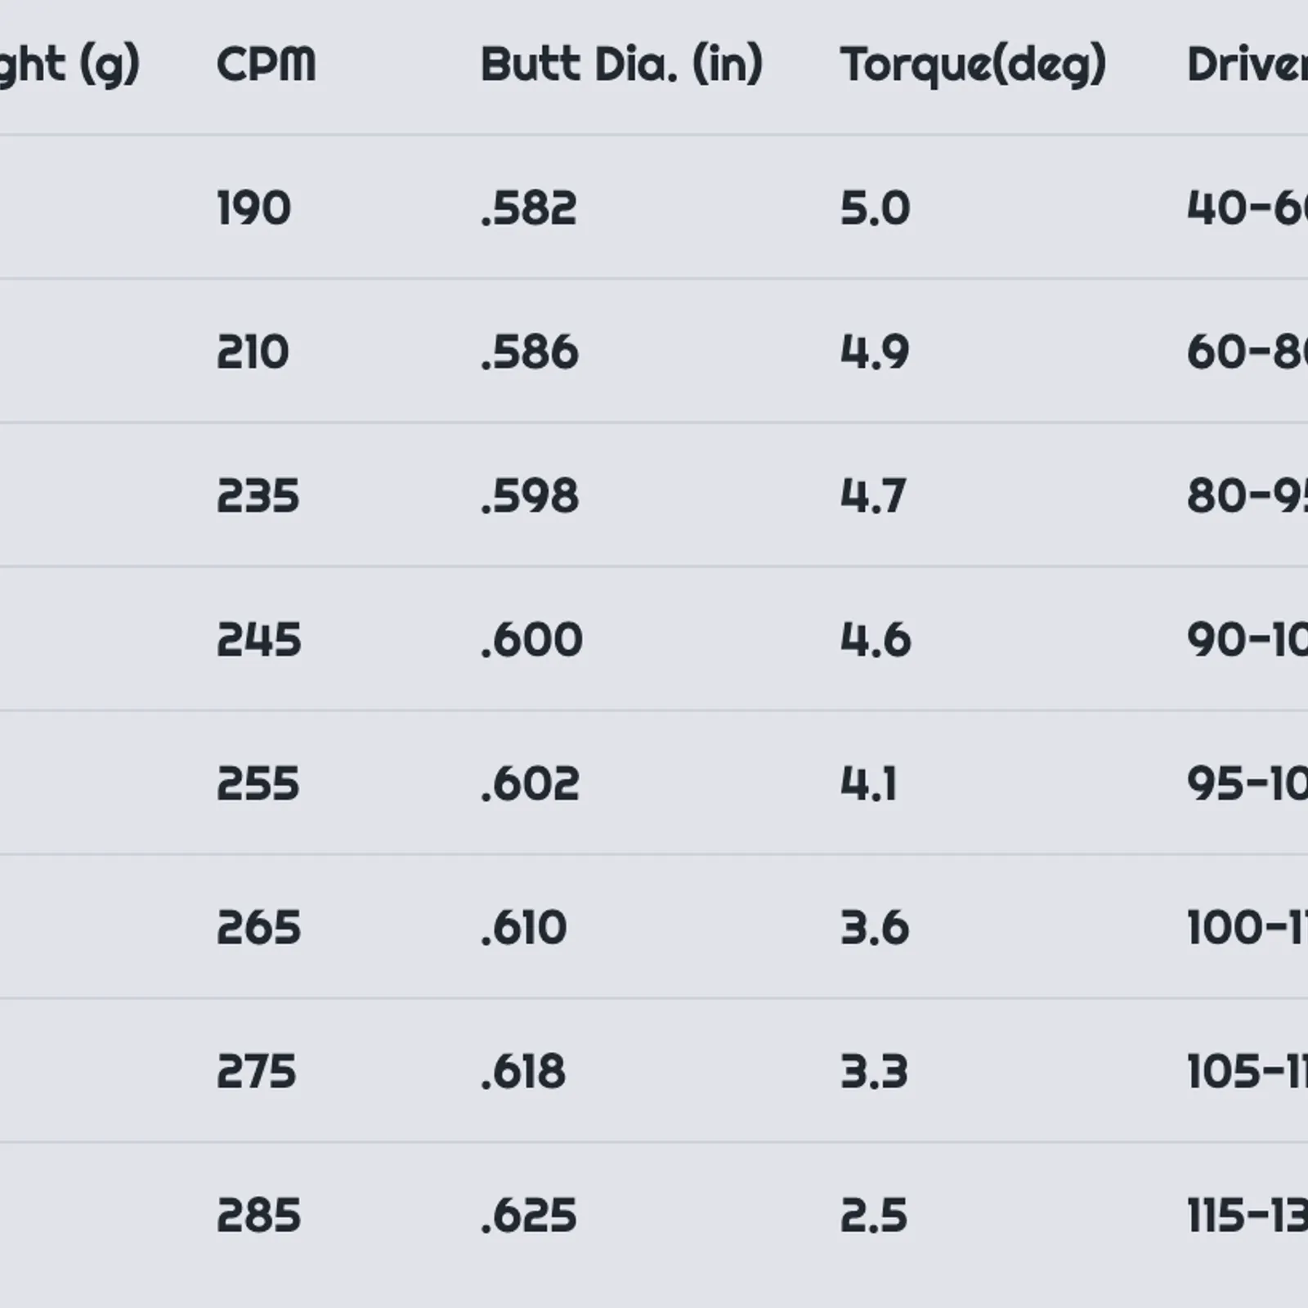Select the 275 CPM cell

pyautogui.click(x=256, y=1072)
